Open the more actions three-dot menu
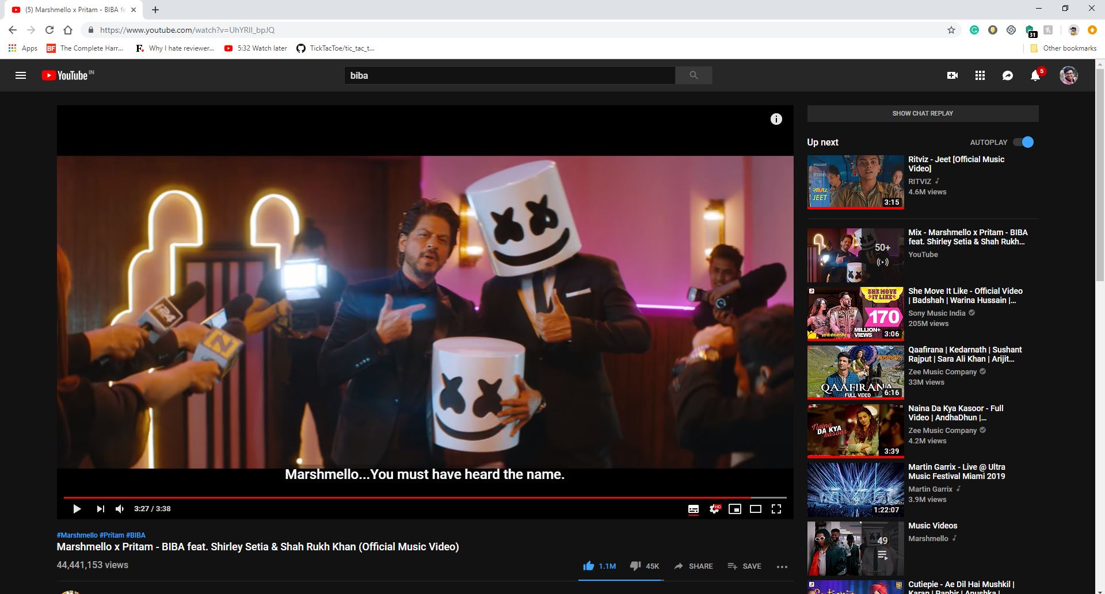The image size is (1105, 594). tap(782, 566)
